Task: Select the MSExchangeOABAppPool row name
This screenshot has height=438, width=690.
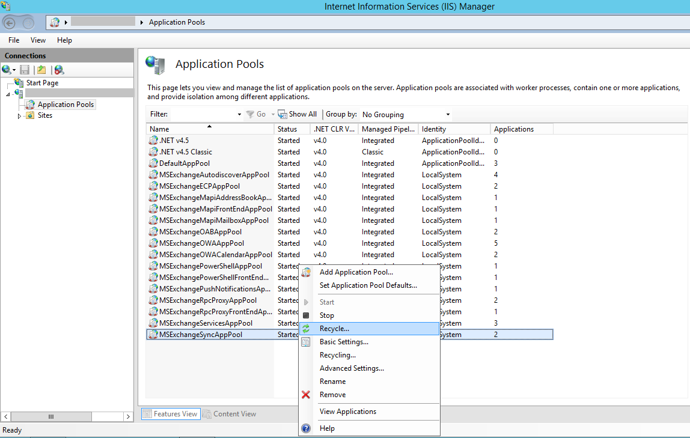Action: point(200,232)
